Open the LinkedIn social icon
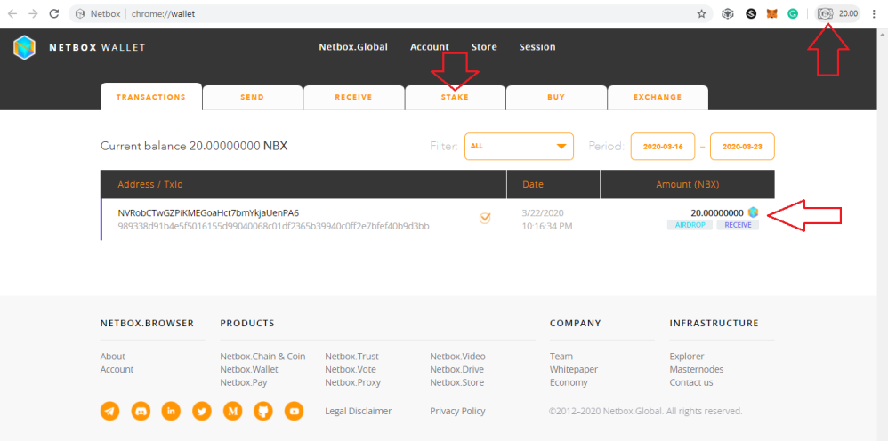 [172, 411]
